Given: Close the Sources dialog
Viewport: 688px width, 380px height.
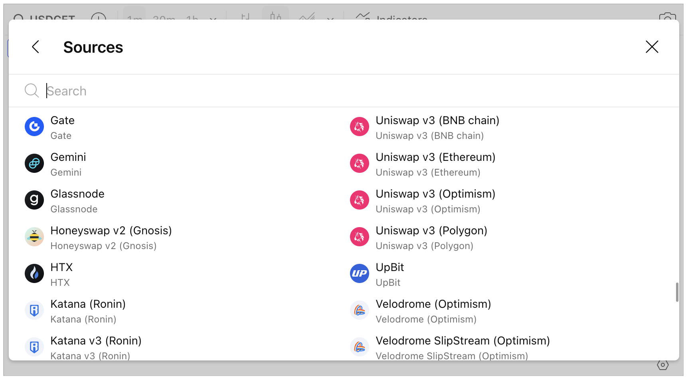Looking at the screenshot, I should [652, 47].
